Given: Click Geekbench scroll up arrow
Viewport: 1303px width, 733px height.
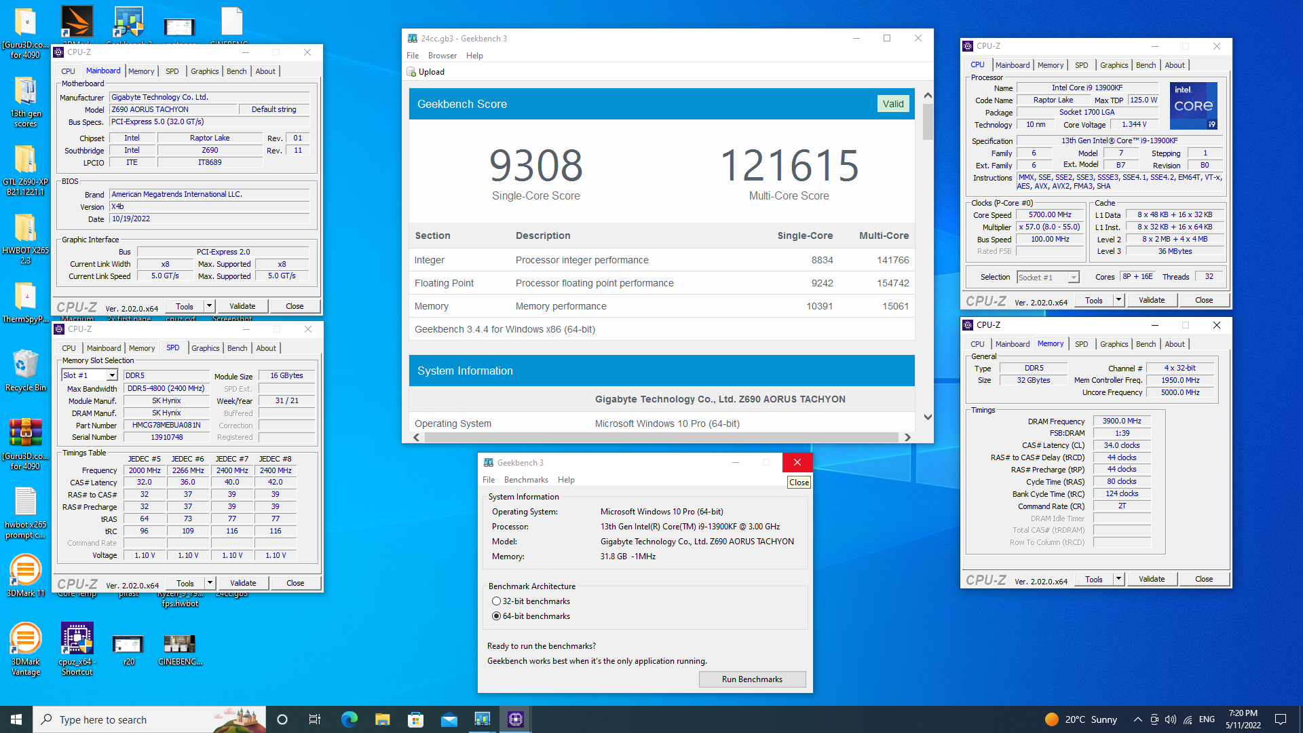Looking at the screenshot, I should 928,96.
